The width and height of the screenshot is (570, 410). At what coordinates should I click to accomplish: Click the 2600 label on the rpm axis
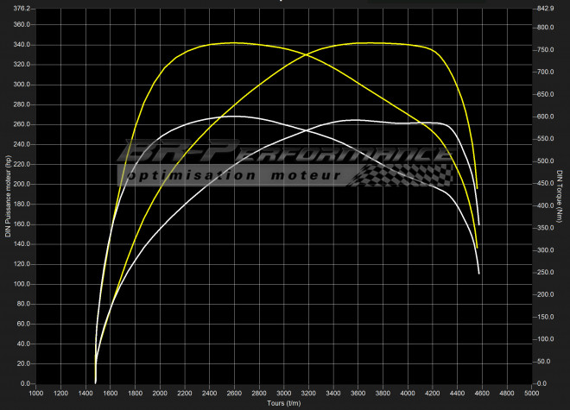click(234, 394)
